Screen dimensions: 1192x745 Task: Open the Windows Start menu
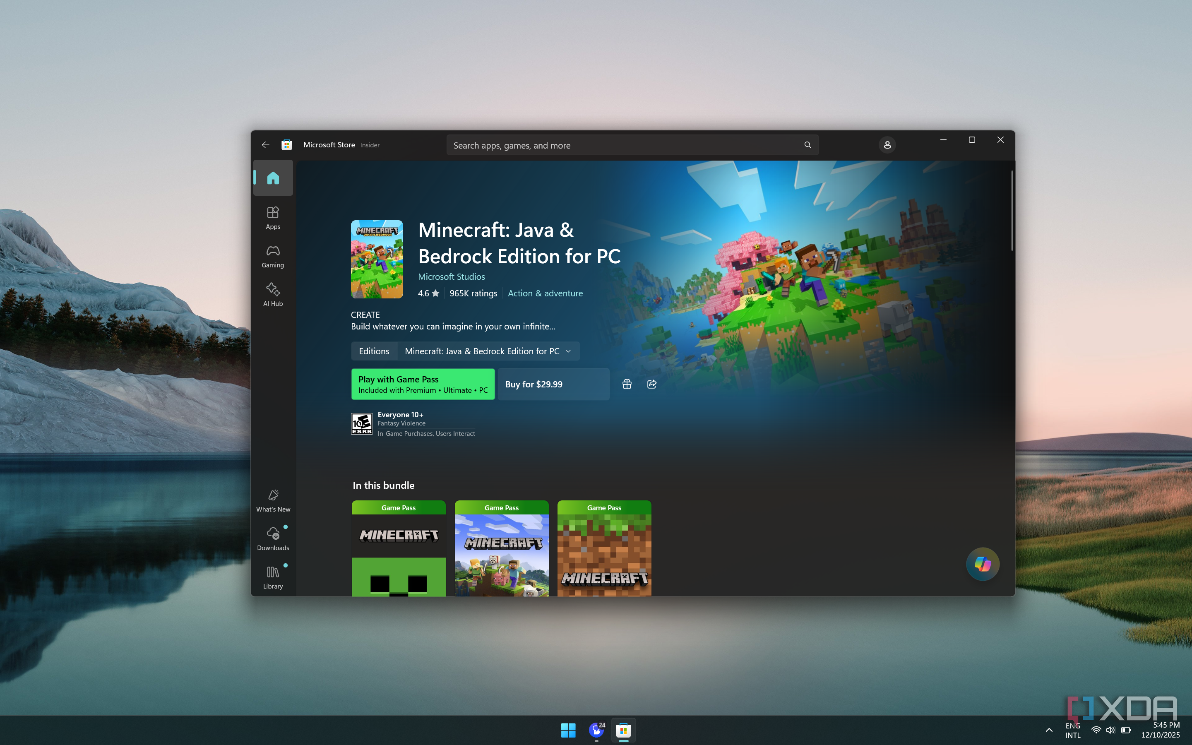point(568,730)
